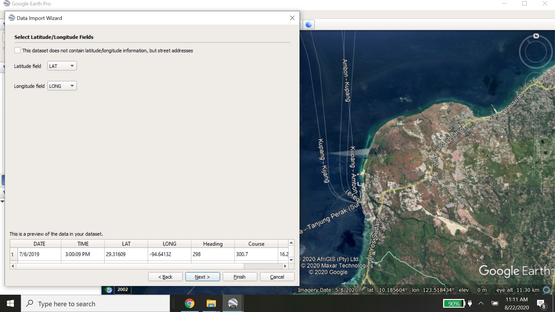
Task: Enable the street addresses dataset checkbox
Action: pyautogui.click(x=18, y=50)
